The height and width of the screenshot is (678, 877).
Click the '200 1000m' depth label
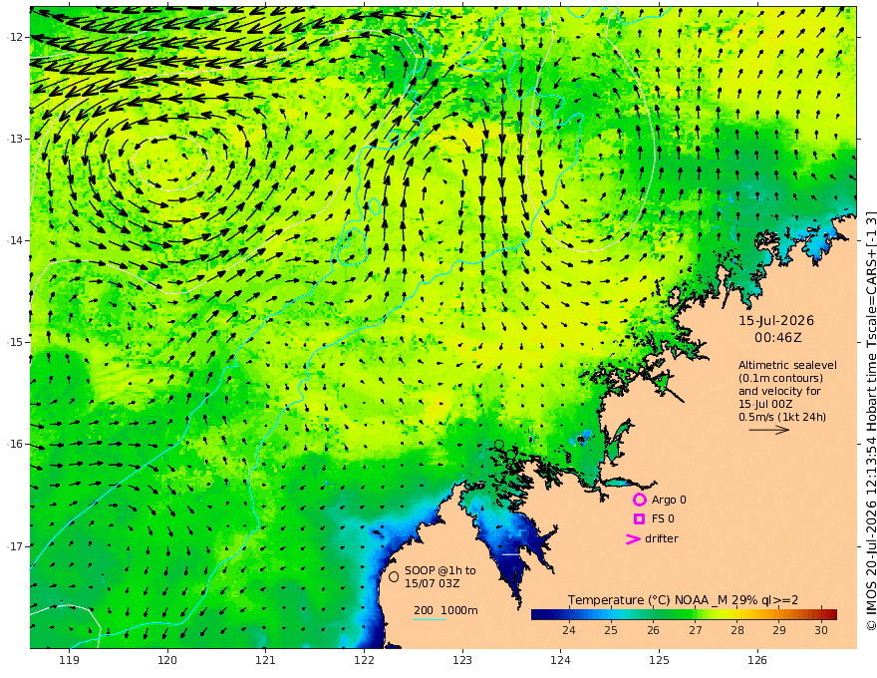click(445, 610)
